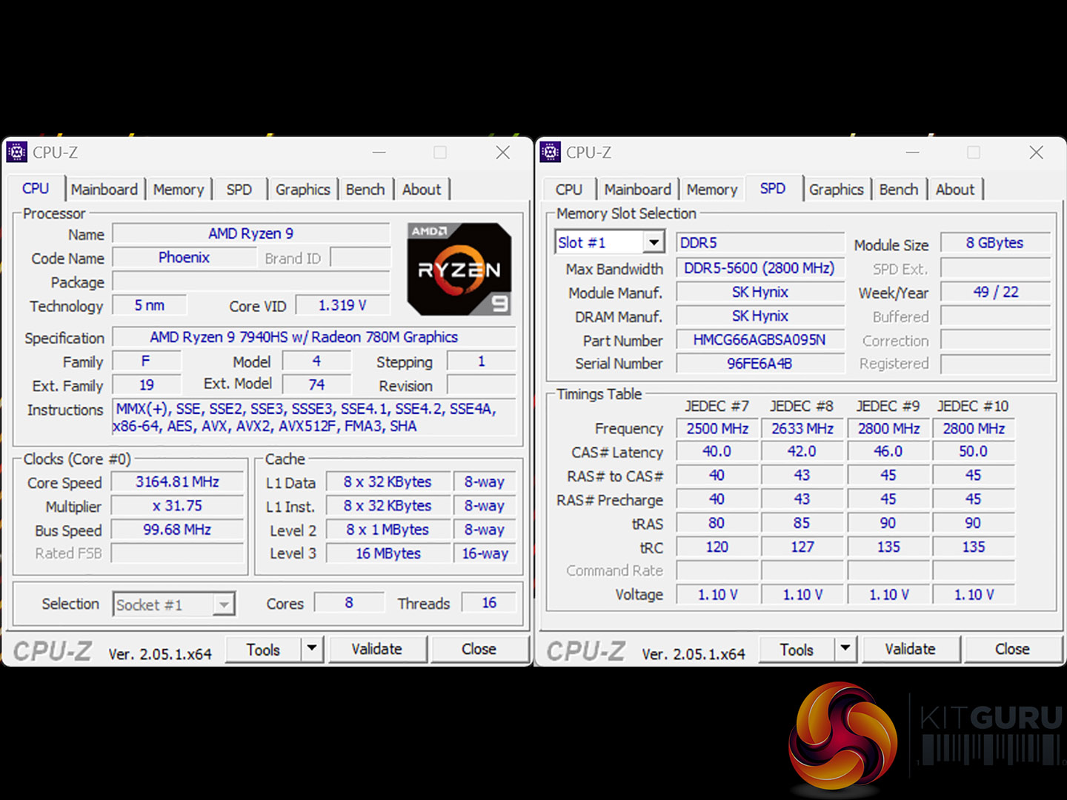Click the JEDEC #8 Voltage value "1.10 V"
The width and height of the screenshot is (1067, 800).
(802, 594)
